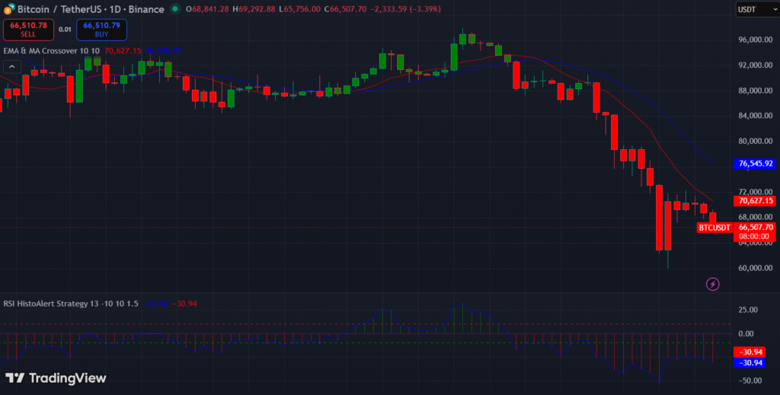The width and height of the screenshot is (780, 395).
Task: Click the 0.01 spread value
Action: click(x=66, y=30)
